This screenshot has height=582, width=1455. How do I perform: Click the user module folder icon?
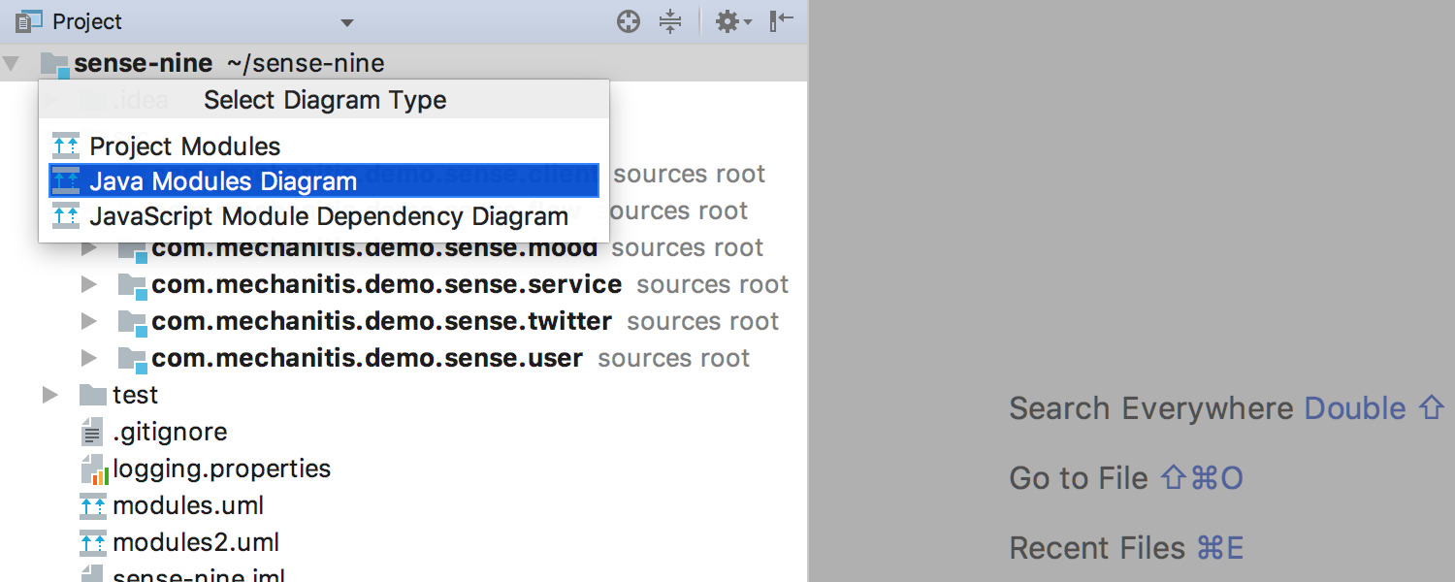tap(133, 360)
